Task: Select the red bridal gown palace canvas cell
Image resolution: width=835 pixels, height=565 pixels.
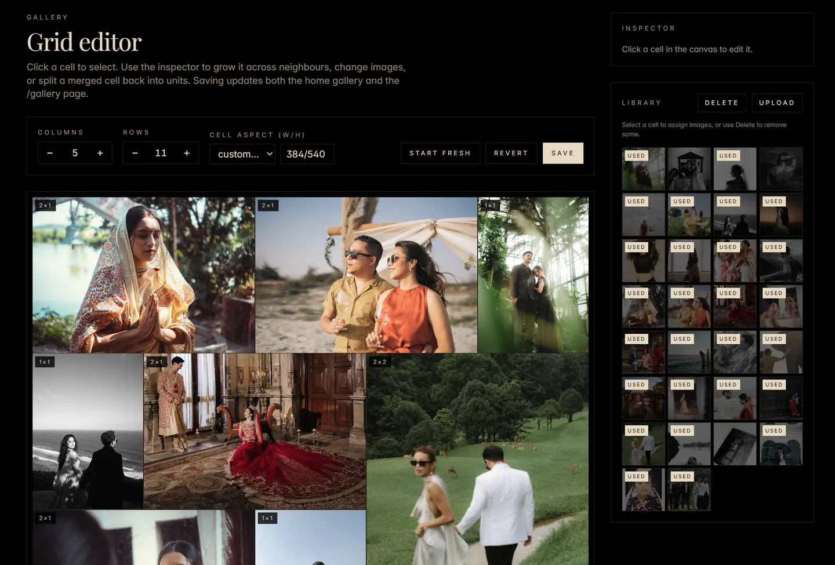Action: (x=255, y=432)
